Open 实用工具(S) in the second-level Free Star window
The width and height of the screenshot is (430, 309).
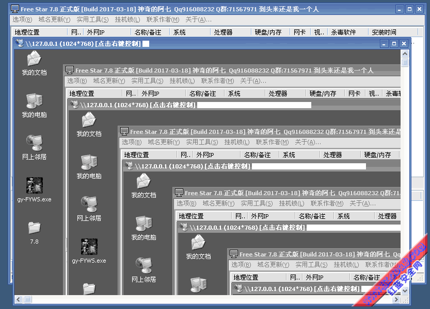tap(147, 81)
